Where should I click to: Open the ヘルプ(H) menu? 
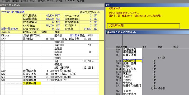tap(81, 1)
